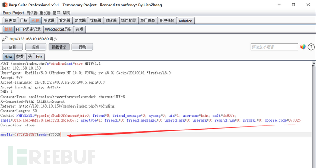Click the vertical scrollbar of the request editor
Screen dimensions: 316x168
coord(314,115)
